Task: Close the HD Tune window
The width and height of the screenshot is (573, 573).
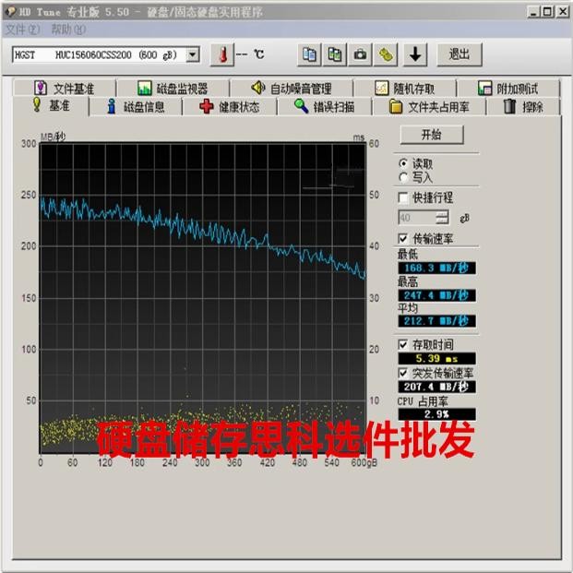Action: pyautogui.click(x=562, y=12)
